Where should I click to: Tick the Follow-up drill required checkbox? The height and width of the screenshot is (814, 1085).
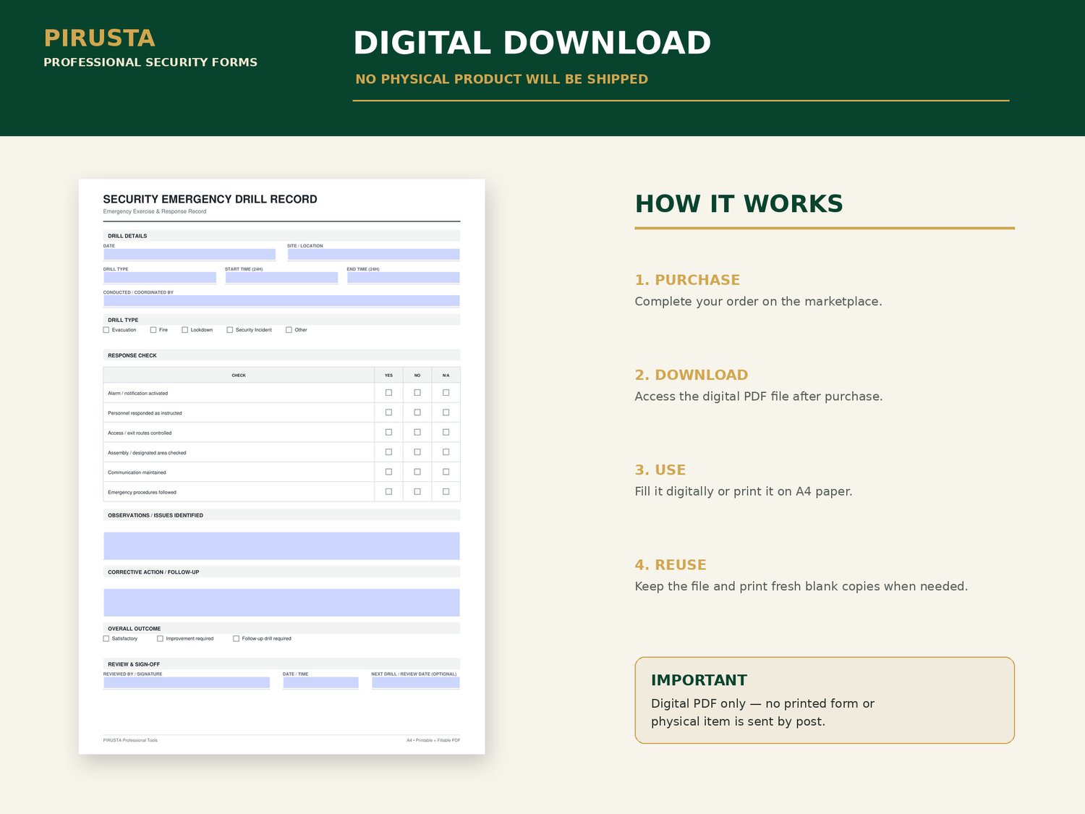(236, 639)
